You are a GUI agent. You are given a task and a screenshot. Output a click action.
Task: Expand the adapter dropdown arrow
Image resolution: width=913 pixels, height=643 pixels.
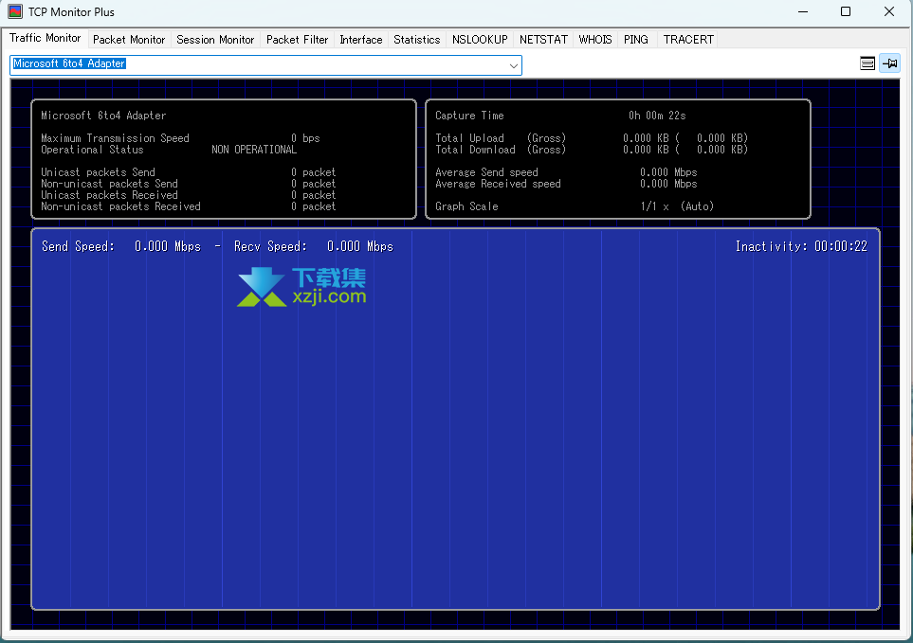click(x=513, y=65)
